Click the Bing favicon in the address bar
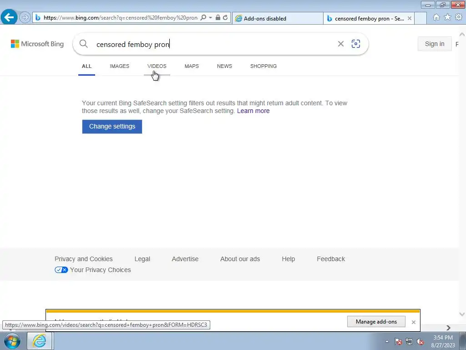The image size is (466, 350). click(38, 18)
